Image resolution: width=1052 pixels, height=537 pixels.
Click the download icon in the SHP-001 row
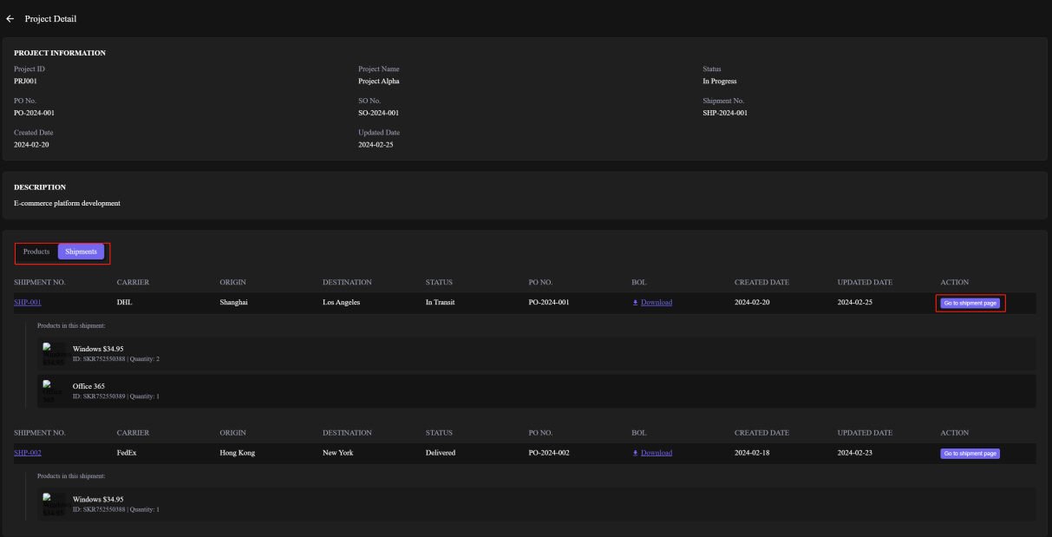click(x=636, y=303)
